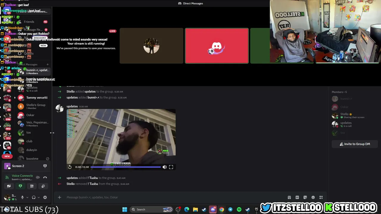The width and height of the screenshot is (381, 214).
Task: Open Discord user settings gear
Action: click(x=45, y=197)
